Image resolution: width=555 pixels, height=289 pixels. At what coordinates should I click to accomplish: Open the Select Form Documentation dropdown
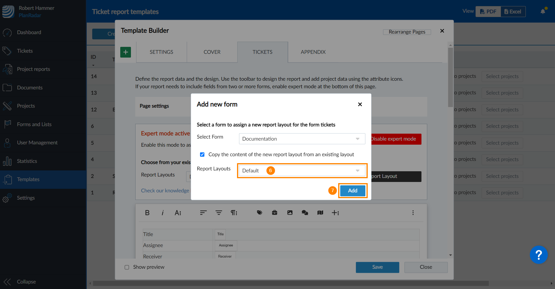(302, 139)
